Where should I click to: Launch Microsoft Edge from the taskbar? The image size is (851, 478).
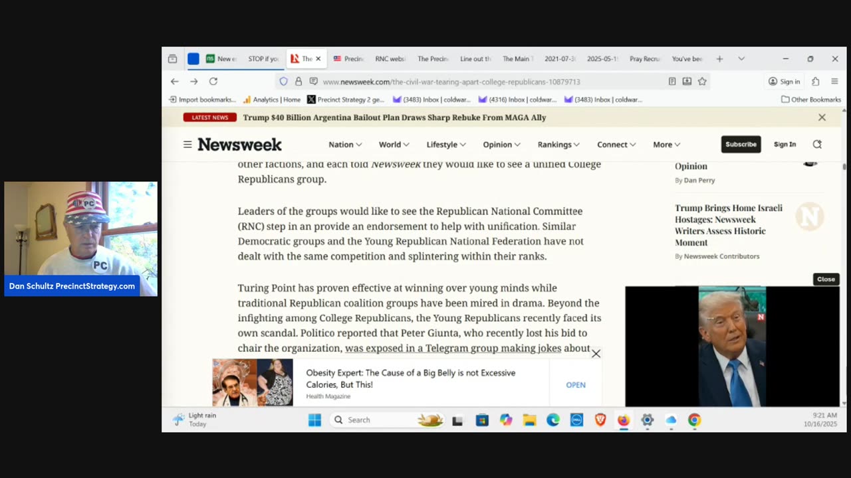click(x=553, y=420)
